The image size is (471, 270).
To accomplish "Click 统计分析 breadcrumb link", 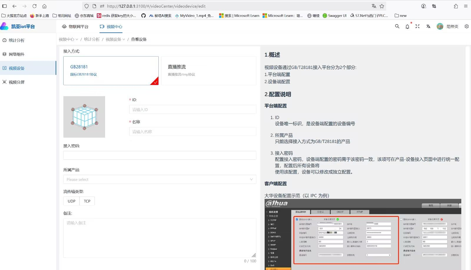I will 92,39.
